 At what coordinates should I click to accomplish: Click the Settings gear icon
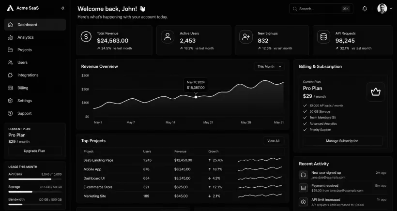(x=10, y=101)
